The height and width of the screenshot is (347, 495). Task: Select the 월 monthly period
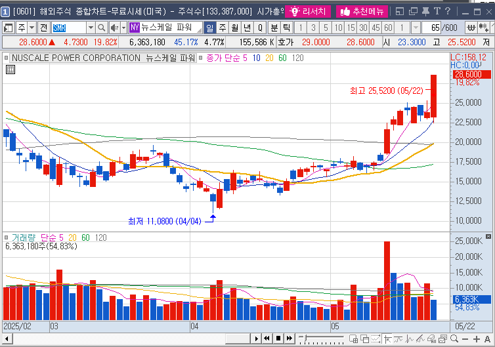click(x=235, y=28)
